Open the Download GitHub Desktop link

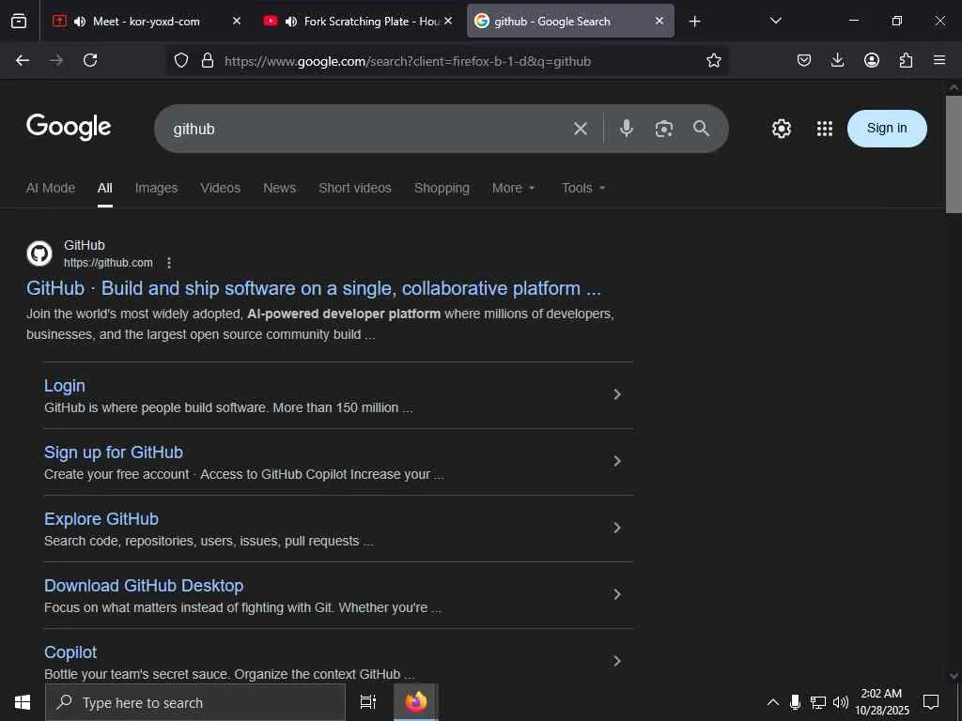(144, 586)
